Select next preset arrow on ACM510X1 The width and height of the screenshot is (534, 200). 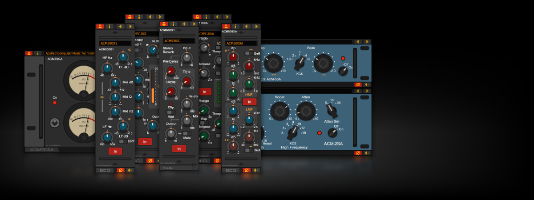point(159,16)
